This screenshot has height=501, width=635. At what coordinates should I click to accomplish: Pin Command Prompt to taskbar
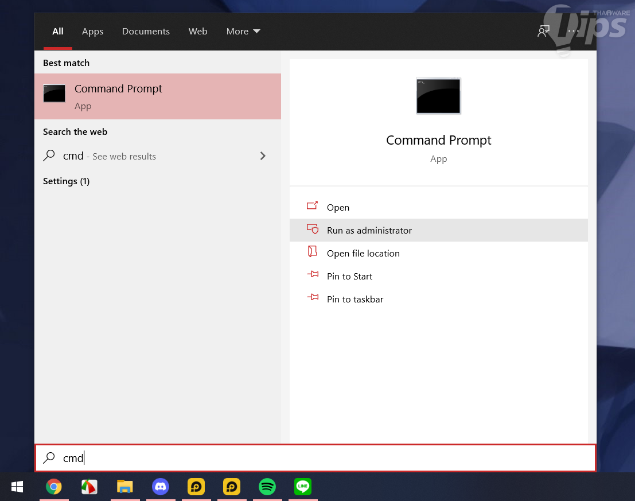(x=354, y=299)
